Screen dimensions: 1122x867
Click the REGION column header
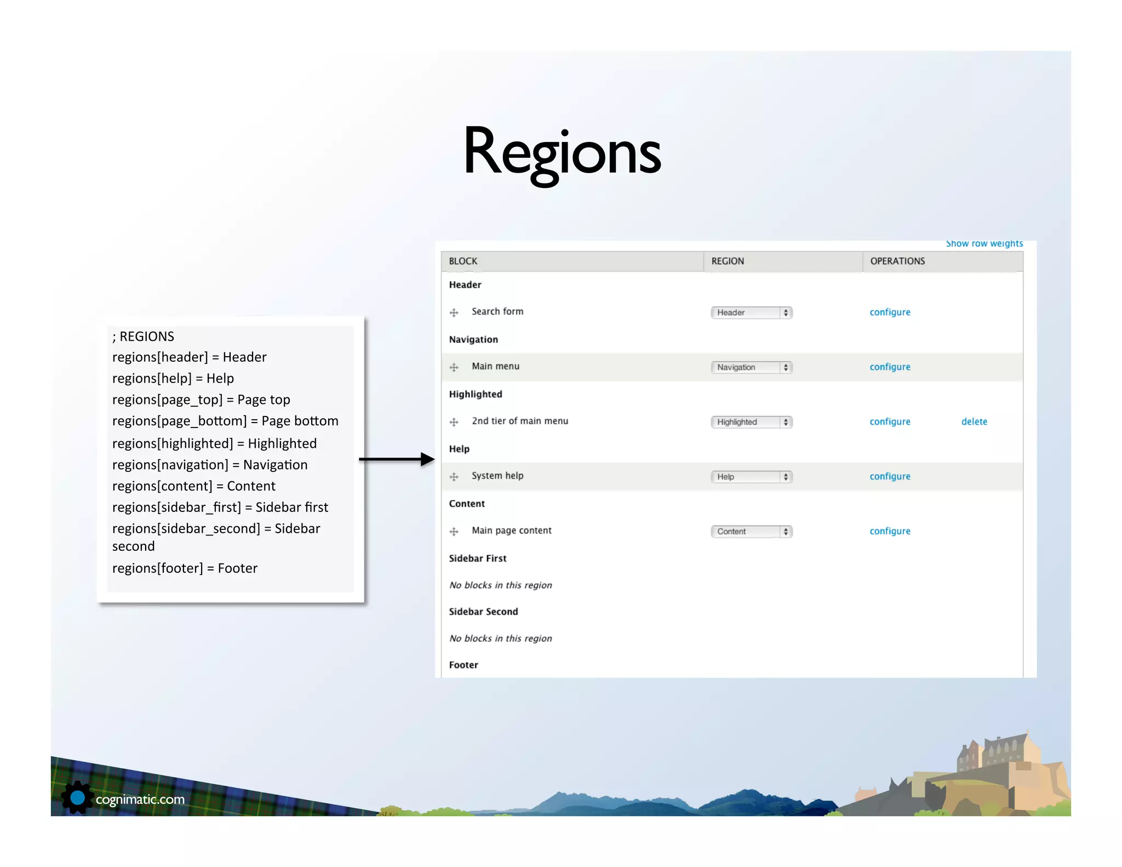(x=728, y=261)
